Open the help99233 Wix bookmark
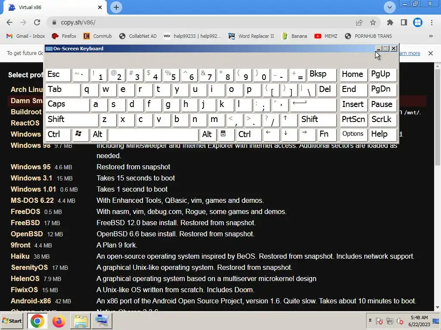441x330 pixels. click(x=193, y=36)
